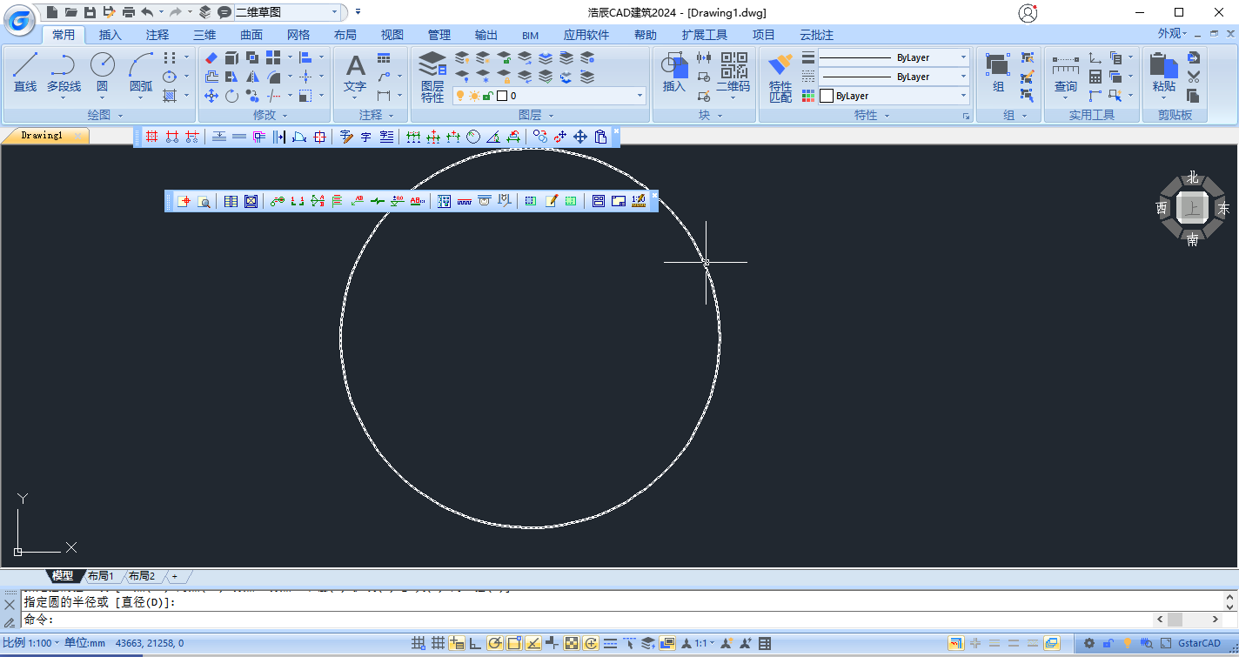Click the Copy icon in 剪贴板 panel
Viewport: 1239px width, 657px height.
point(1193,96)
